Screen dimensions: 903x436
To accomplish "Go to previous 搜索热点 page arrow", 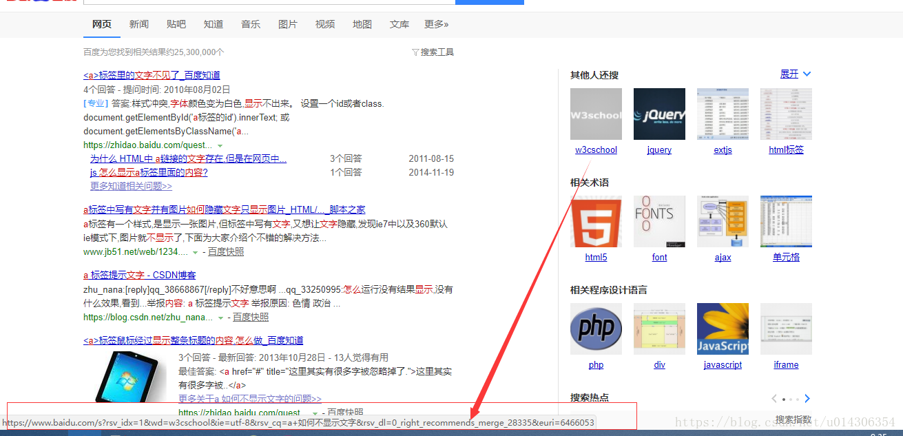I will click(774, 398).
